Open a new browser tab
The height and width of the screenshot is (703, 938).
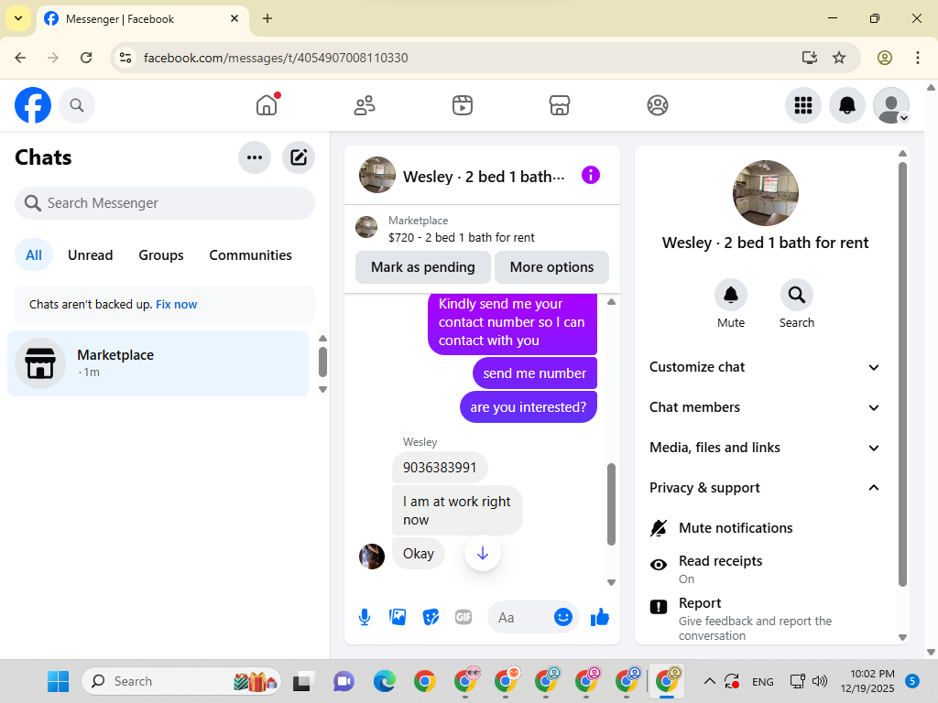coord(267,18)
